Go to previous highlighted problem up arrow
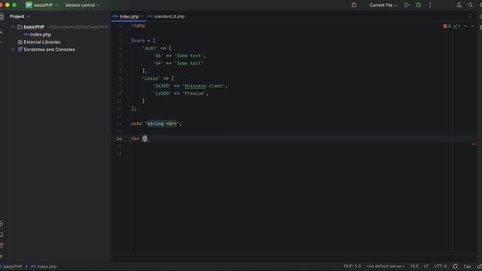This screenshot has width=482, height=271. point(465,26)
